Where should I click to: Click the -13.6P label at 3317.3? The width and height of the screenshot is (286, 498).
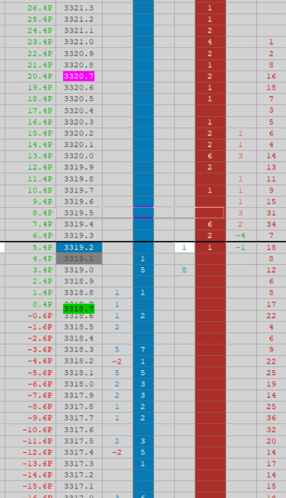tap(37, 464)
